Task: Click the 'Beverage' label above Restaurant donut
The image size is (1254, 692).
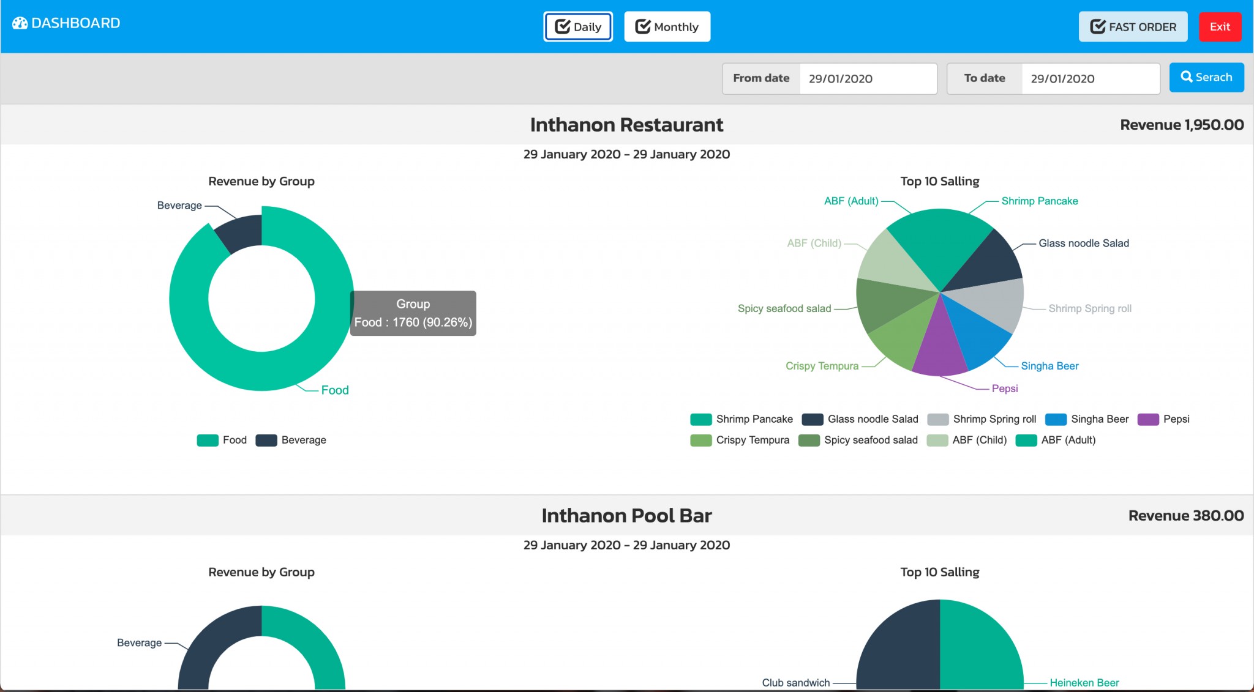Action: (x=179, y=206)
